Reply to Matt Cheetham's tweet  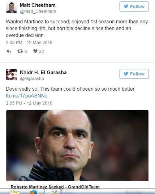pos(9,51)
